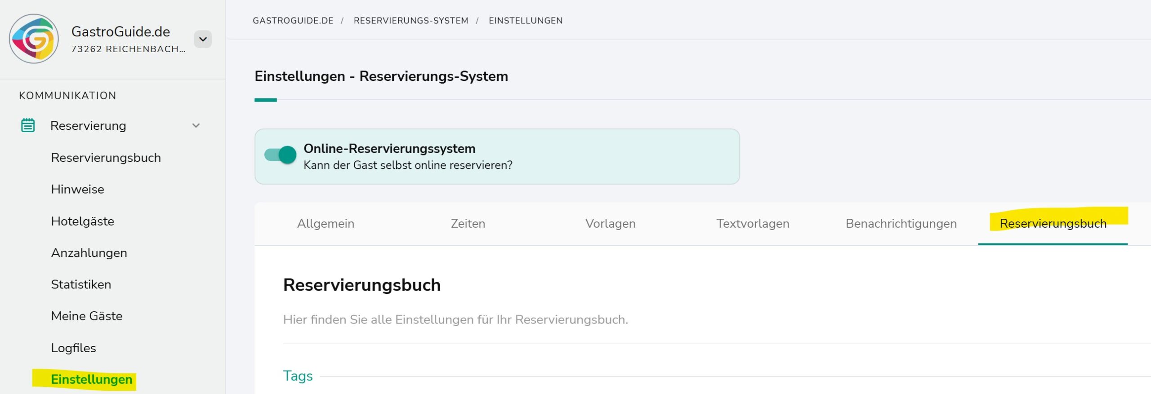Viewport: 1151px width, 394px height.
Task: Collapse the Reservierung menu chevron
Action: point(196,126)
